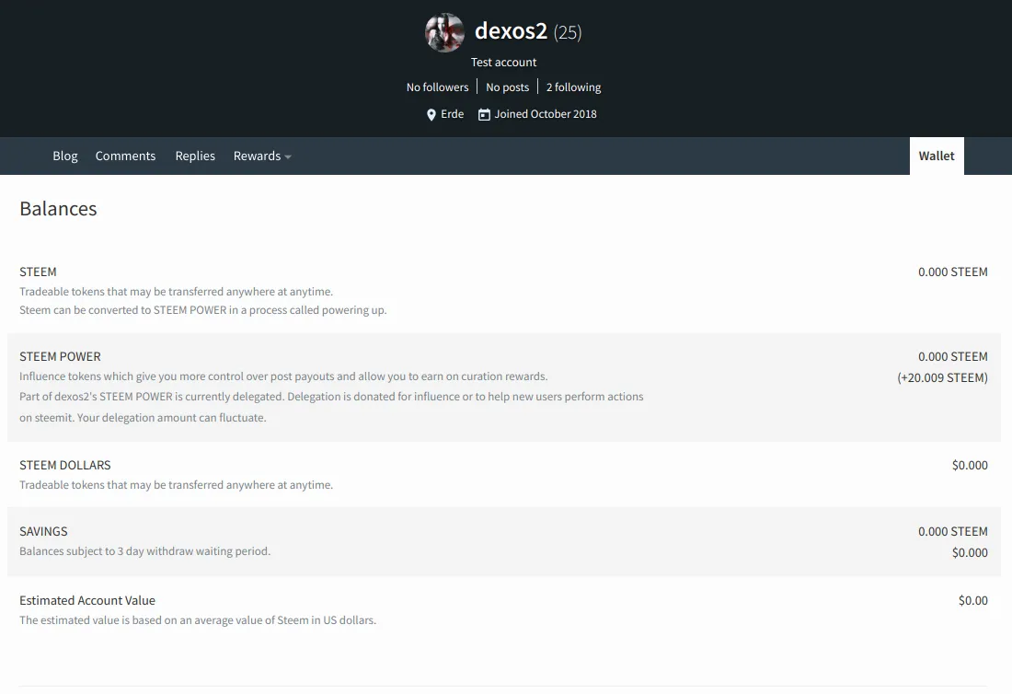Screen dimensions: 1012x694
Task: Open the $0.000 balance in STEEM DOLLARS row
Action: pos(970,465)
